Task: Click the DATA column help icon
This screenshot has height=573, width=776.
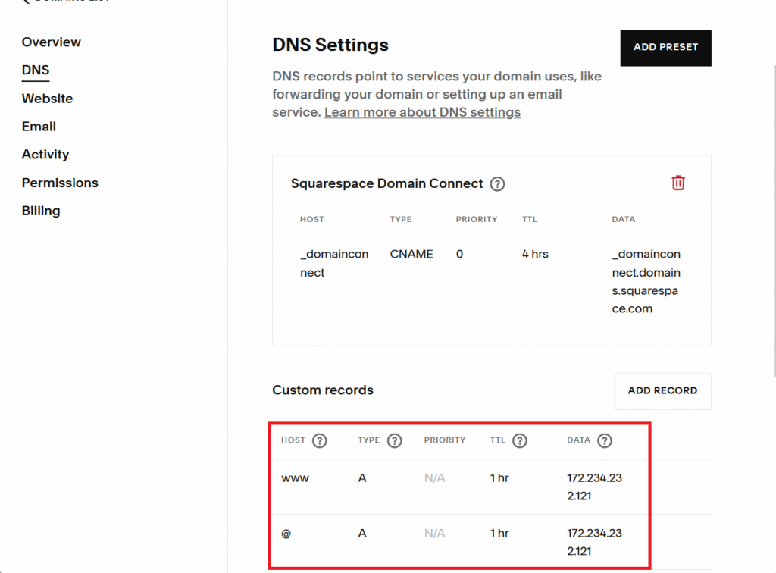Action: pos(604,440)
